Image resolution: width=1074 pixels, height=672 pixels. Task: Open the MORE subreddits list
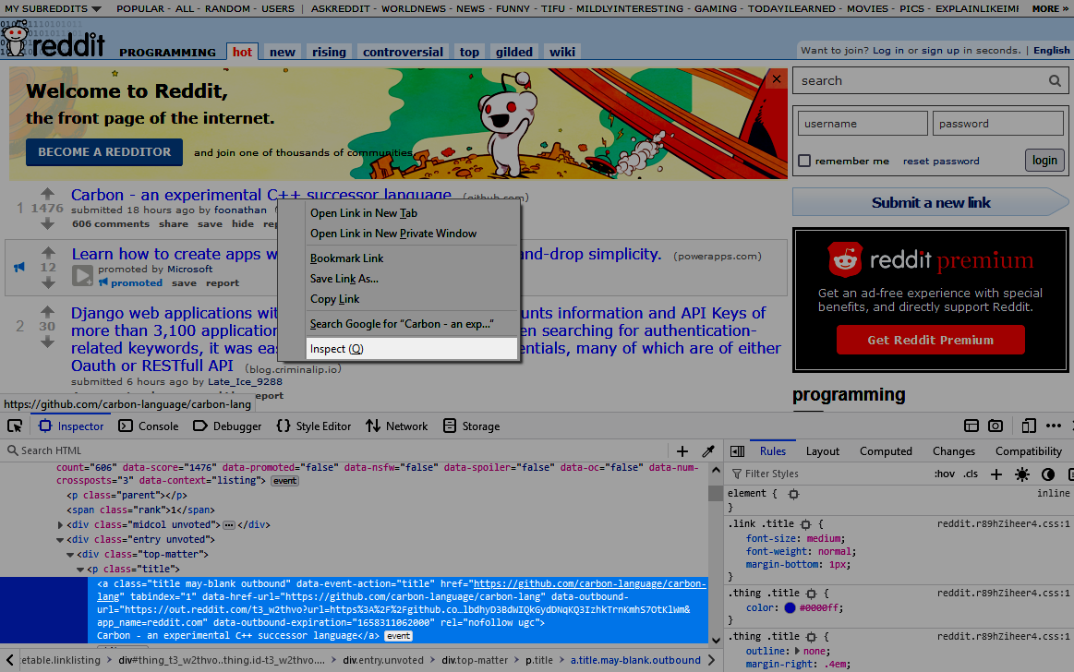(1049, 9)
